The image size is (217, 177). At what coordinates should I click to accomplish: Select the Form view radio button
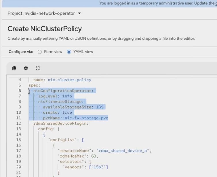pyautogui.click(x=40, y=52)
